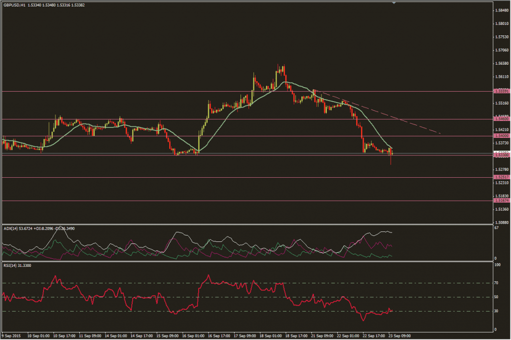
Task: Click the 18 Sep 17:00 time label
Action: 296,336
